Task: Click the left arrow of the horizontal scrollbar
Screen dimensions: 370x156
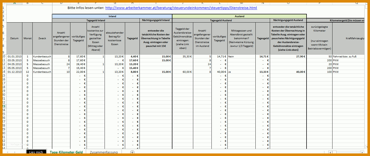Action: [330, 152]
